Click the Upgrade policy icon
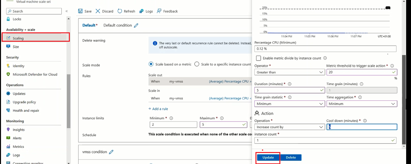Viewport: 411px width, 164px height. tap(8, 102)
